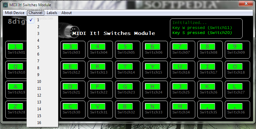Image resolution: width=256 pixels, height=129 pixels.
Task: Toggle Switch06 green button 6
Action: 152,46
